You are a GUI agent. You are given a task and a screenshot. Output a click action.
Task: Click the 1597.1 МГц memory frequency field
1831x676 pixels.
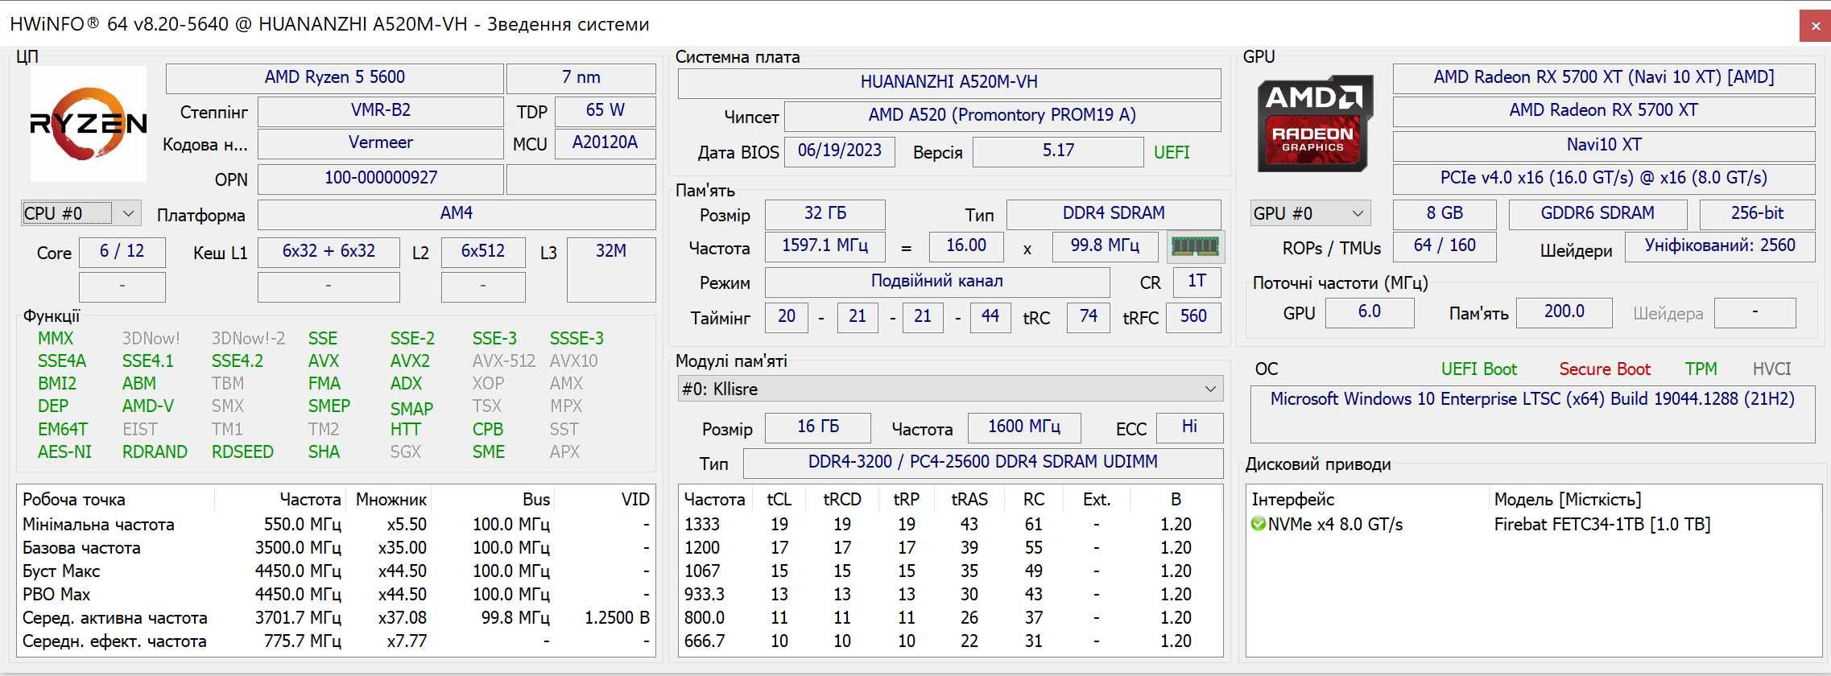[x=825, y=246]
